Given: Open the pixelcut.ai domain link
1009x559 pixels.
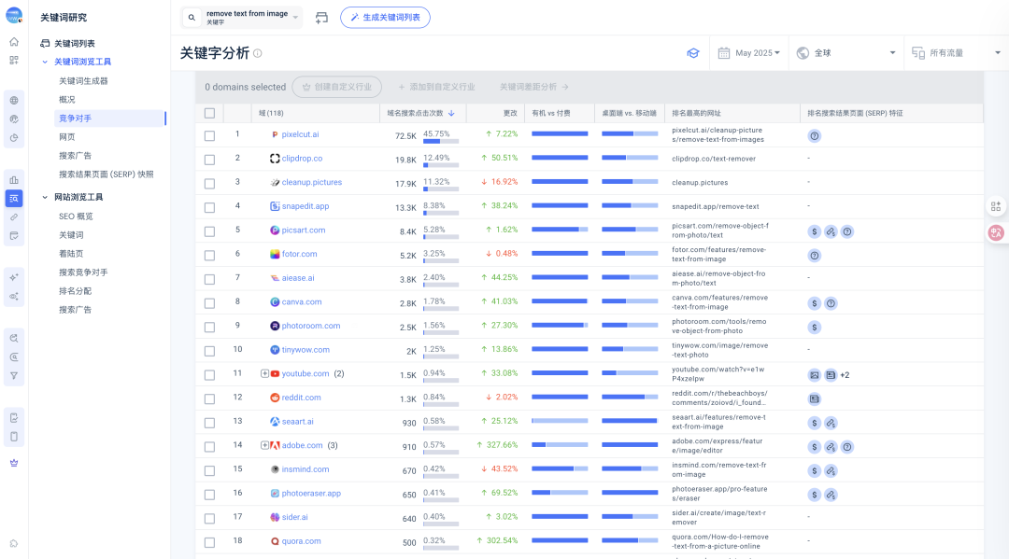Looking at the screenshot, I should [x=301, y=135].
